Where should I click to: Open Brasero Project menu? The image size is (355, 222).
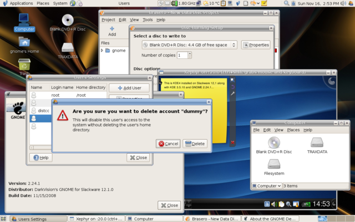[x=108, y=20]
